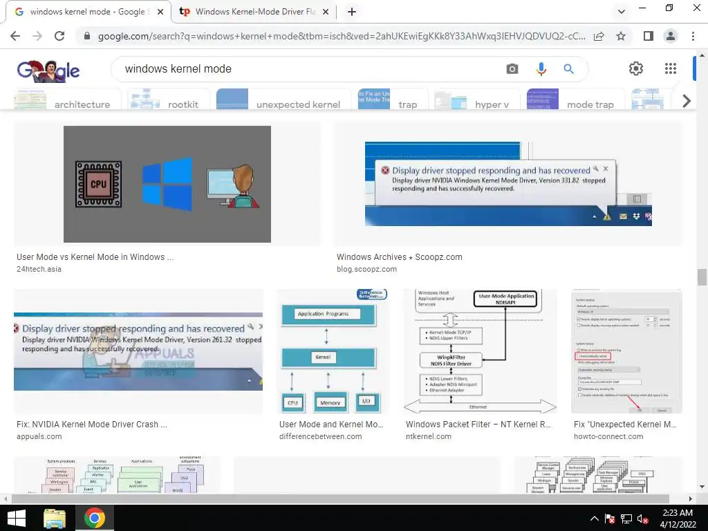Viewport: 708px width, 531px height.
Task: Open Windows Start menu
Action: (17, 518)
